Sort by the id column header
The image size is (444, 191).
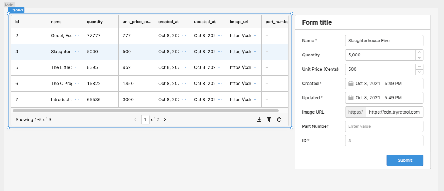(29, 22)
